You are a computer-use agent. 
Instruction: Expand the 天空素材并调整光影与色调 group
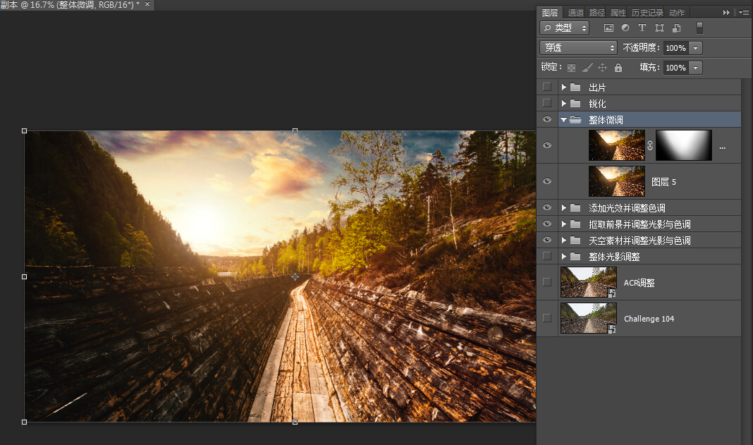point(564,240)
